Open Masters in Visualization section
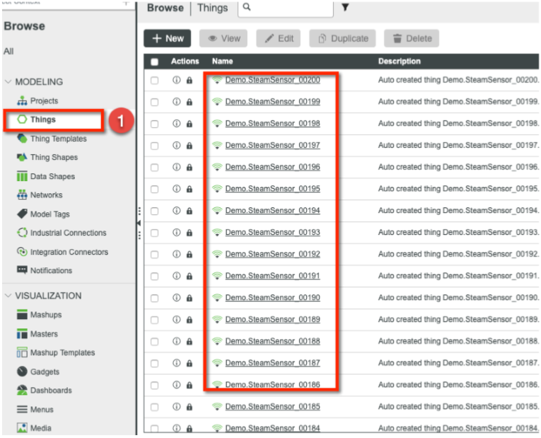 pos(37,334)
